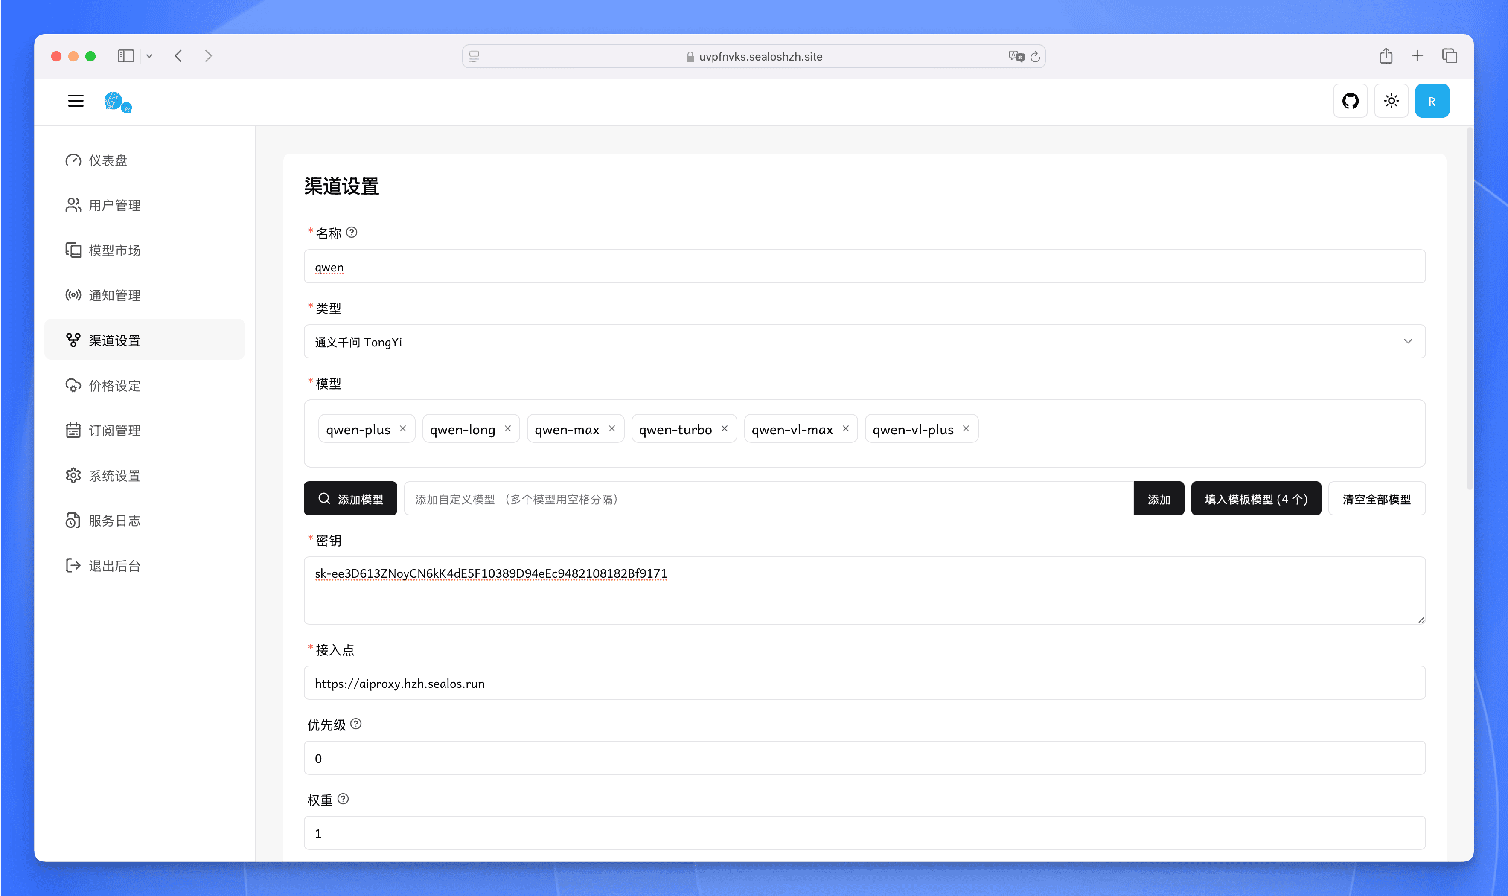Toggle dark/light mode theme switcher
The image size is (1508, 896).
pyautogui.click(x=1392, y=100)
